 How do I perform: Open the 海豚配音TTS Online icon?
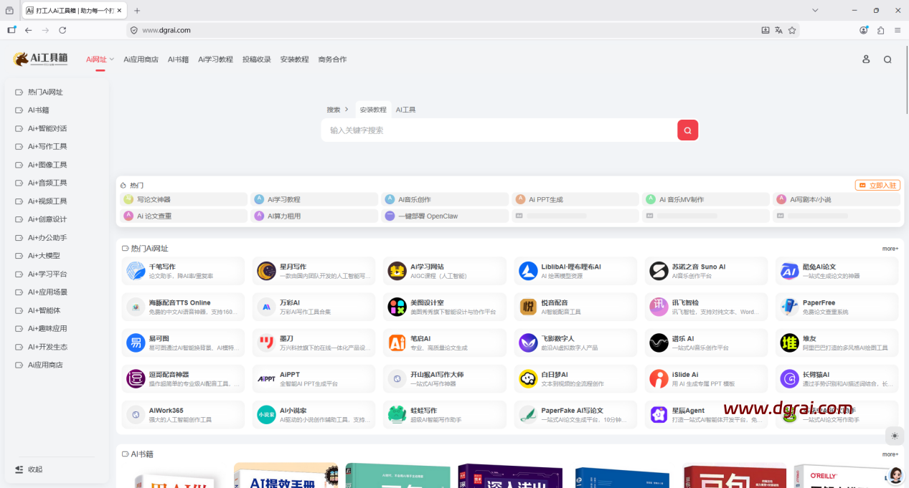[x=136, y=307]
